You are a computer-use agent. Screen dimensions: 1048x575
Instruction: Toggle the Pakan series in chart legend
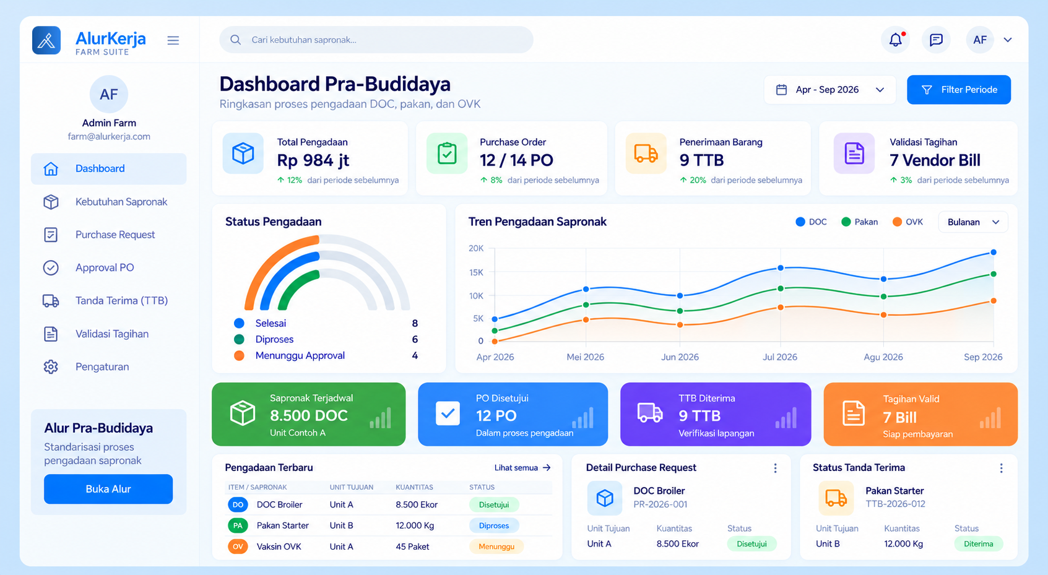pyautogui.click(x=859, y=222)
